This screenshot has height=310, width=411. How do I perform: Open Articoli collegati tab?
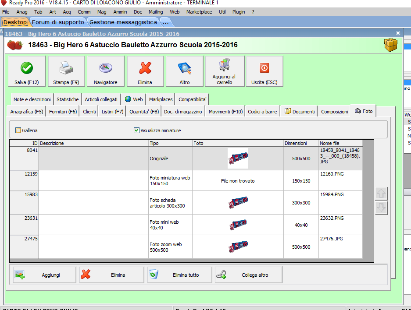coord(101,99)
